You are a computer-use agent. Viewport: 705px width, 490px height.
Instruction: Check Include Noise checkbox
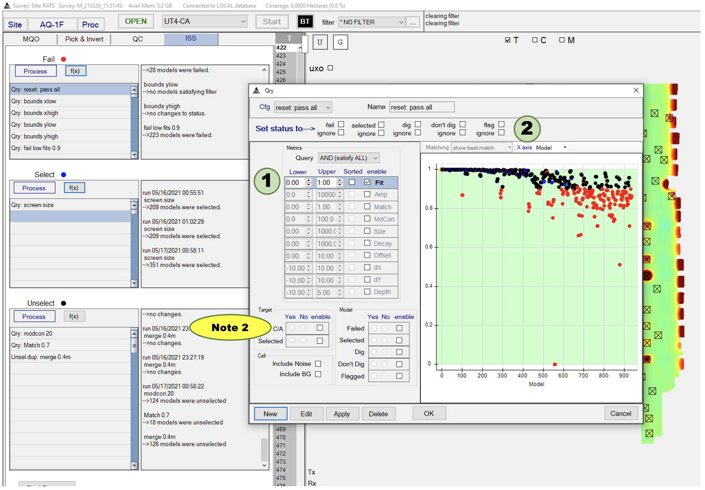coord(318,364)
